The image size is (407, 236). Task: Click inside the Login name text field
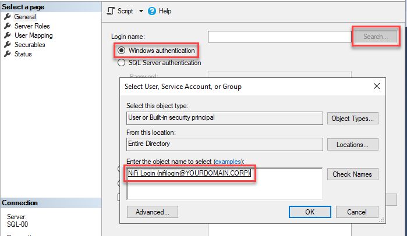(279, 37)
